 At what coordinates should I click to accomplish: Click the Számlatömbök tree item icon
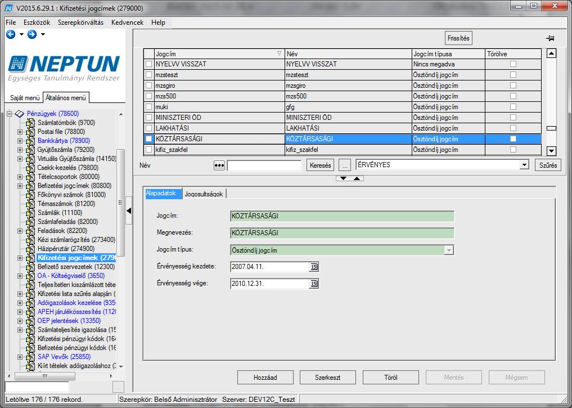pos(30,123)
